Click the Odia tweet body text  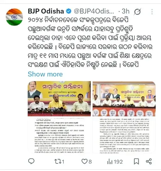pyautogui.click(x=90, y=42)
